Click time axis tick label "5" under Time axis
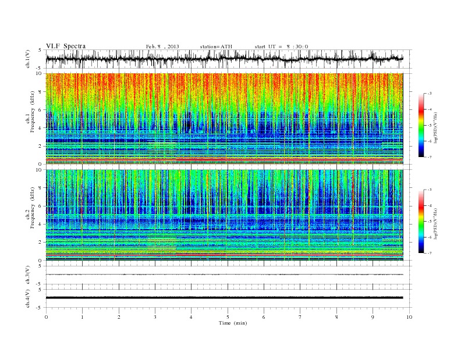Screen dimensions: 461x356 [228, 317]
